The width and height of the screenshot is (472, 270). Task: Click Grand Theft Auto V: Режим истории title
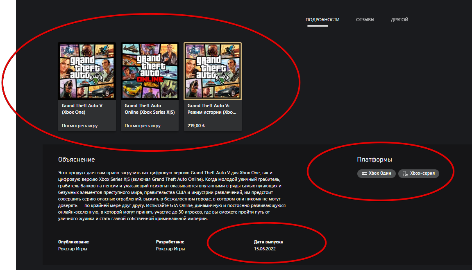212,109
